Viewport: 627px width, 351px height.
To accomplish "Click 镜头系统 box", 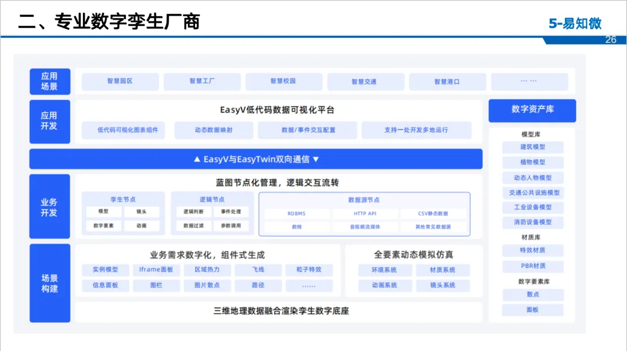I will 442,285.
